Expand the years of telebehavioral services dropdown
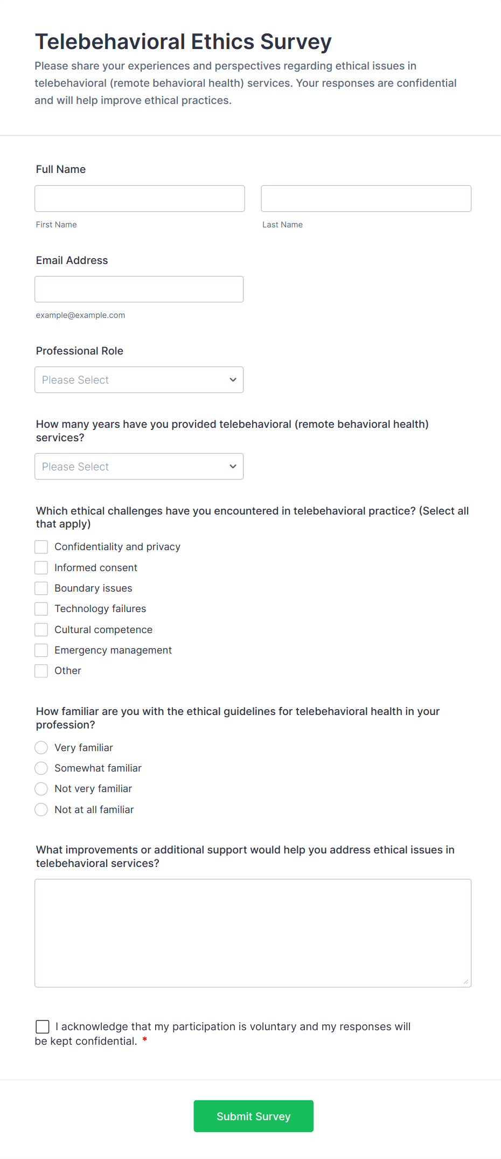501x1159 pixels. (x=139, y=467)
